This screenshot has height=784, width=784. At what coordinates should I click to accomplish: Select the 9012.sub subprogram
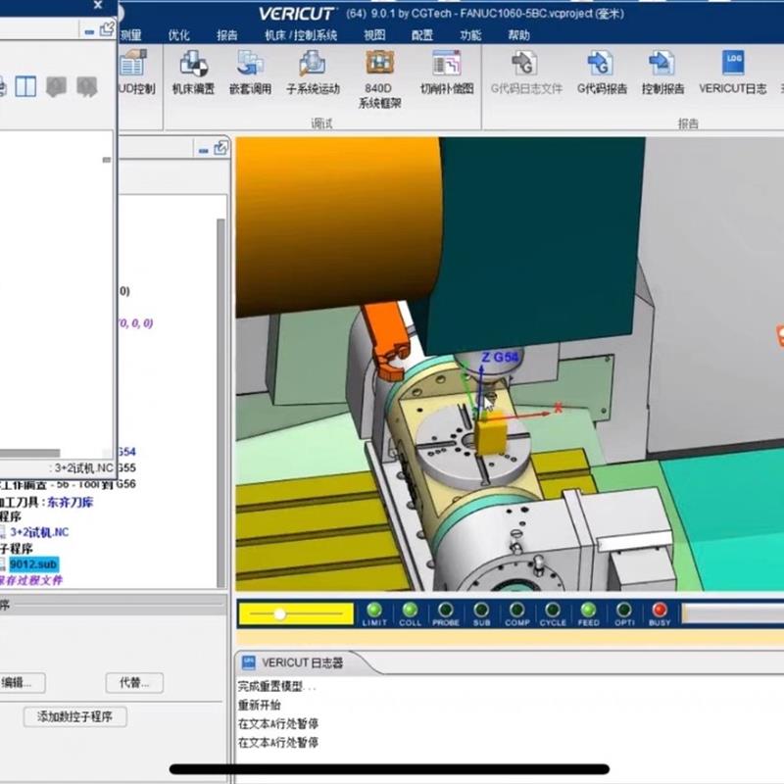(x=33, y=564)
